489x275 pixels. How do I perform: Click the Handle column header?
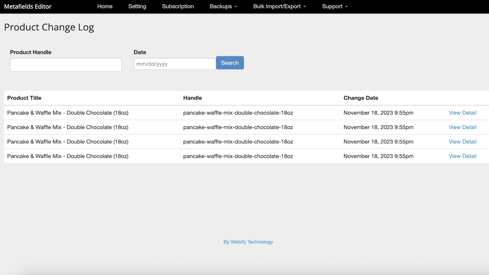point(193,98)
